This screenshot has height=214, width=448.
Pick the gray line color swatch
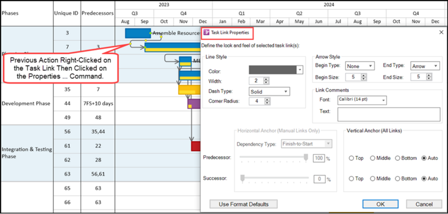click(273, 69)
